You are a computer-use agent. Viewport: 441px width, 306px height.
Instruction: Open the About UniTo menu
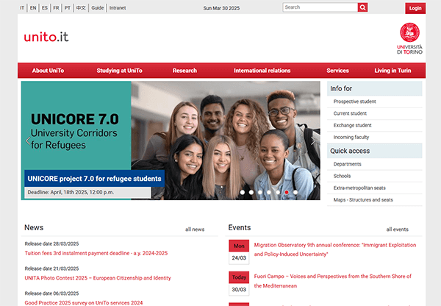[x=48, y=71]
